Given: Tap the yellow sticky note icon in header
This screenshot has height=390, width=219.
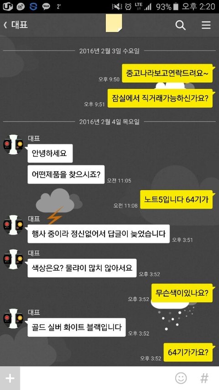Looking at the screenshot, I should (114, 23).
